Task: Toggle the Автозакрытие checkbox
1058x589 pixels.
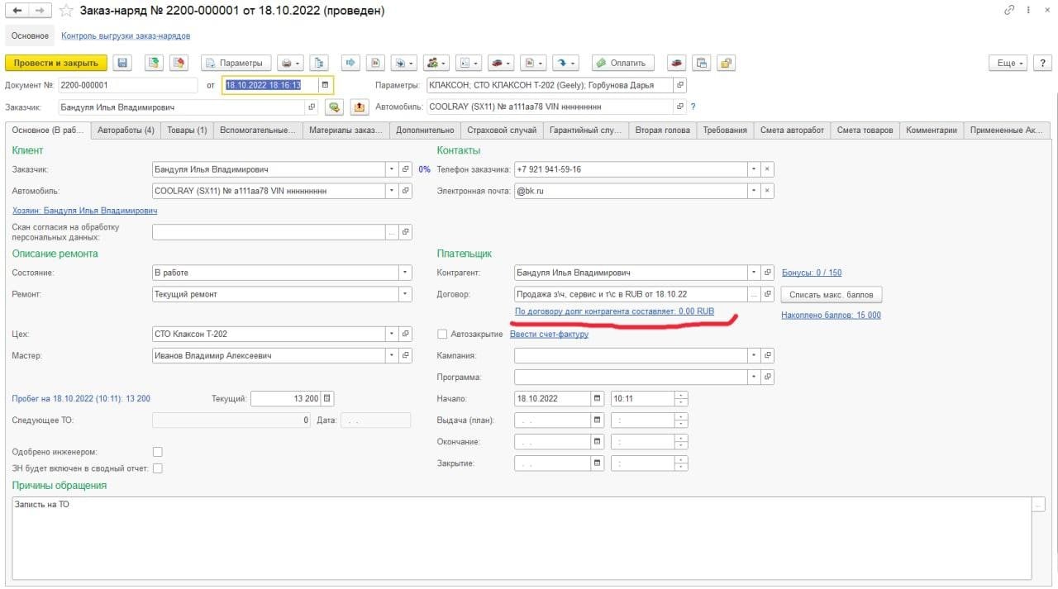Action: click(x=442, y=335)
